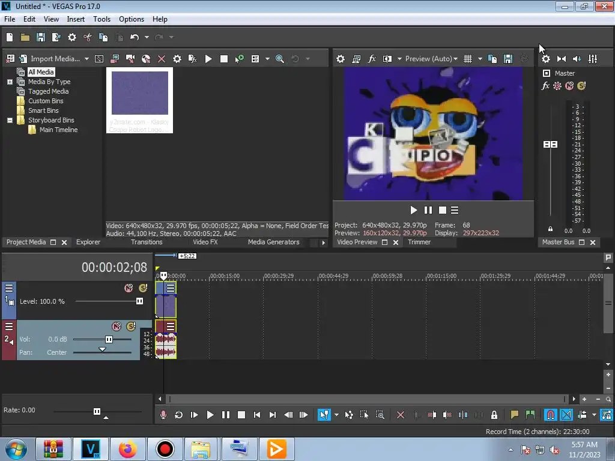Open a project with the folder icon
Screen dimensions: 615x461
coord(25,37)
